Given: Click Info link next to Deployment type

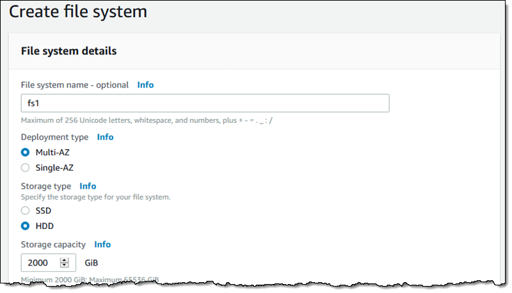Looking at the screenshot, I should pyautogui.click(x=105, y=137).
